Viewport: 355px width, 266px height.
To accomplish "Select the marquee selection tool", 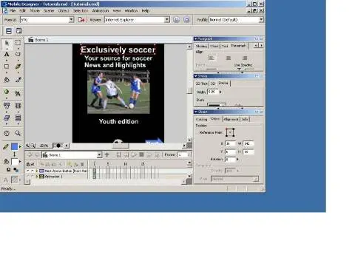I will click(x=18, y=43).
